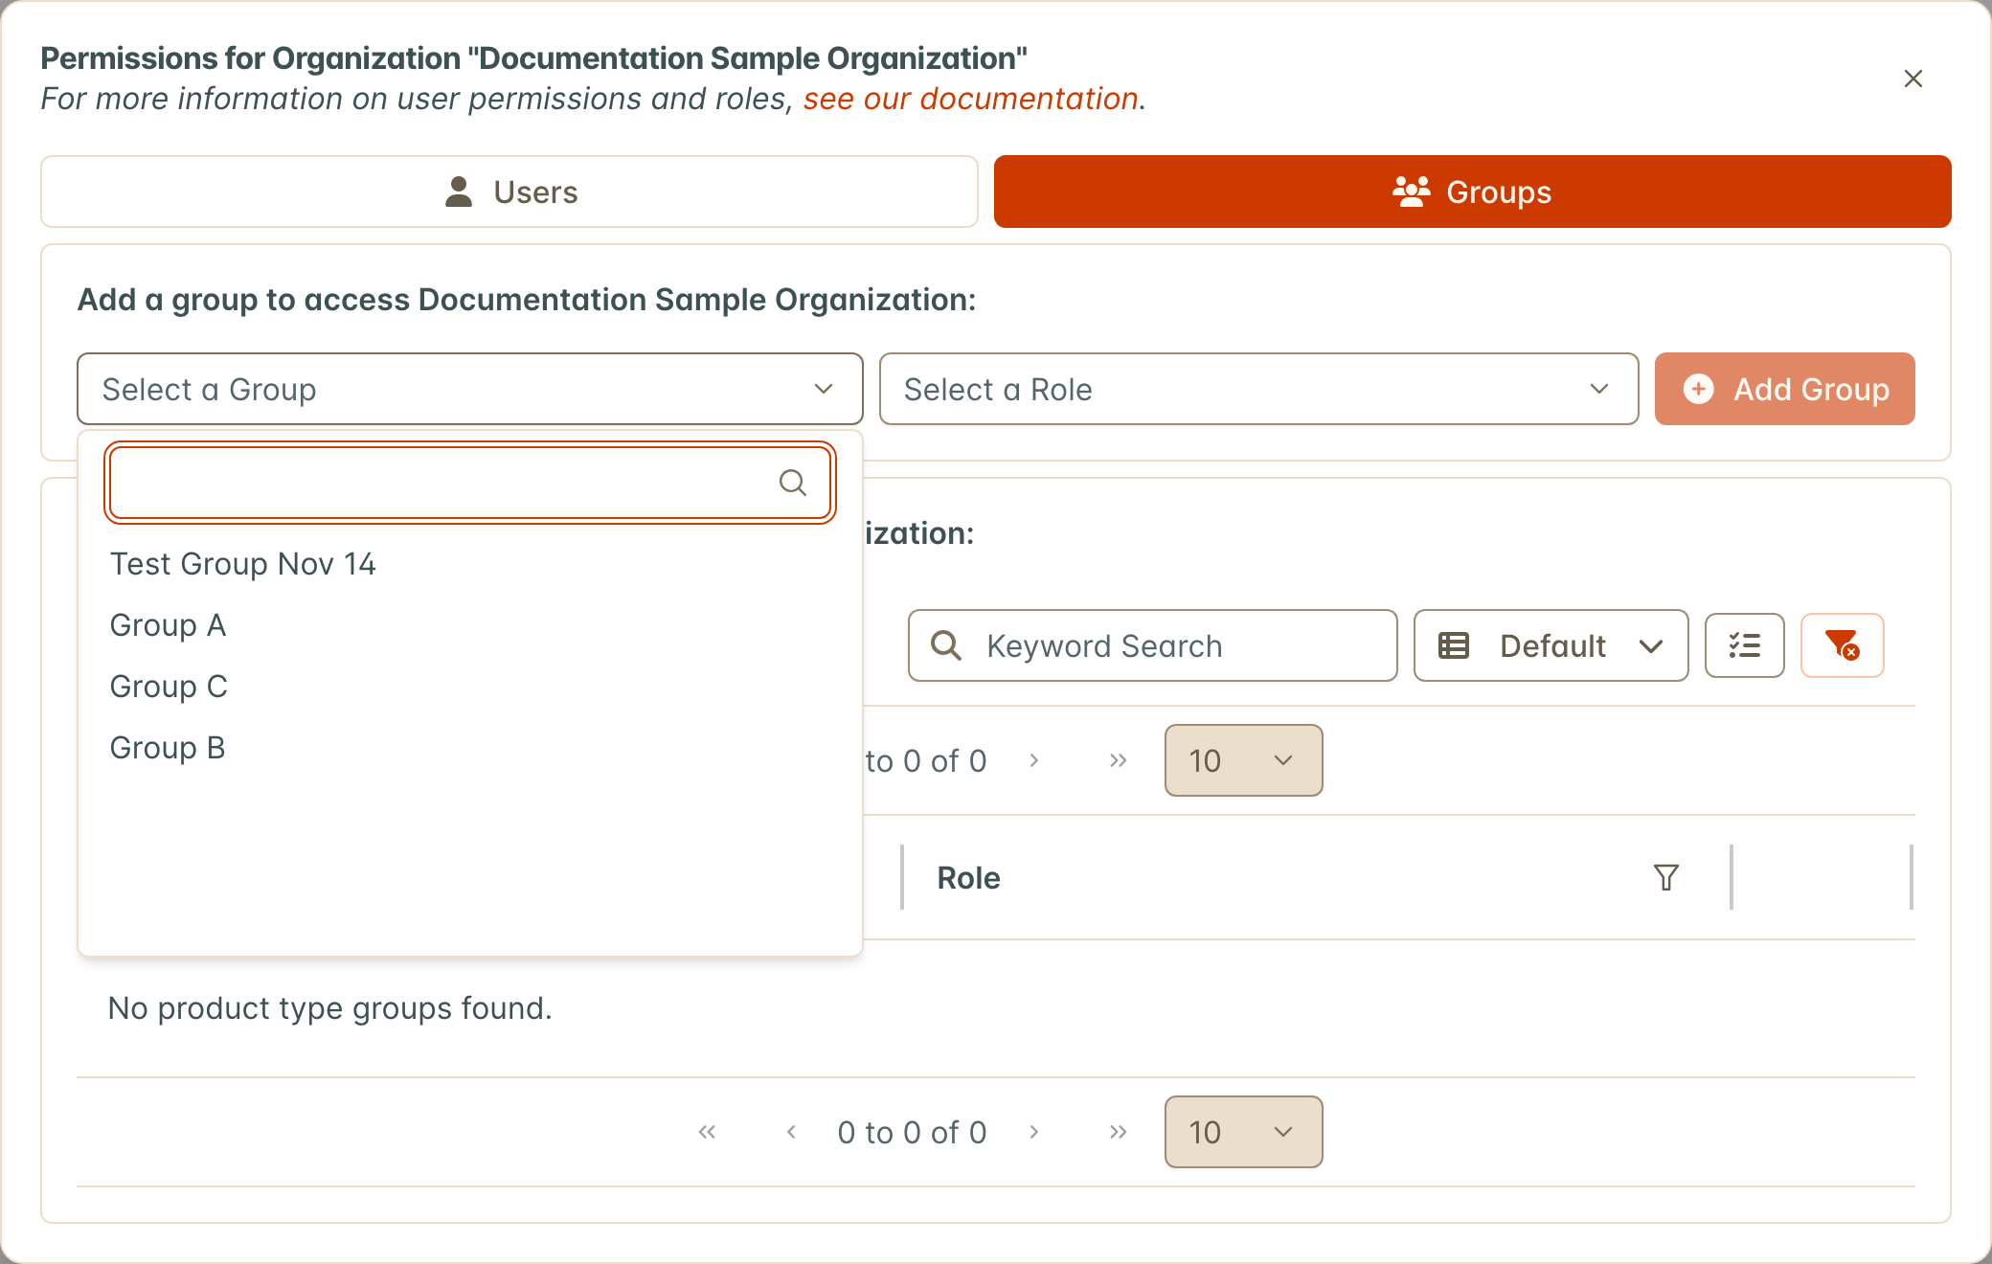Go to previous page in bottom pagination

pyautogui.click(x=791, y=1132)
